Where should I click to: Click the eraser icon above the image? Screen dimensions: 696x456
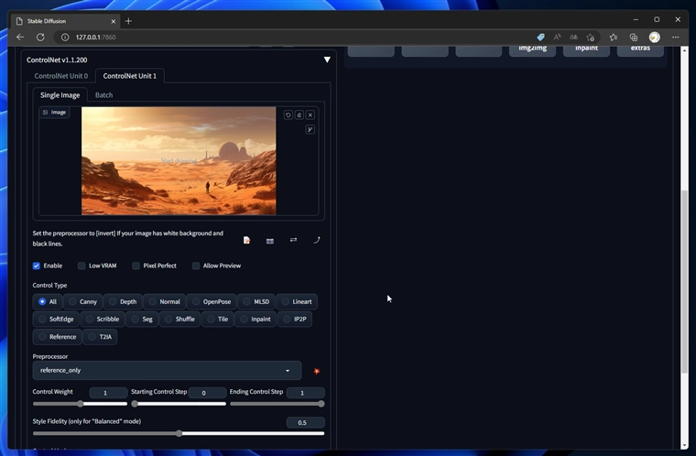pyautogui.click(x=299, y=114)
